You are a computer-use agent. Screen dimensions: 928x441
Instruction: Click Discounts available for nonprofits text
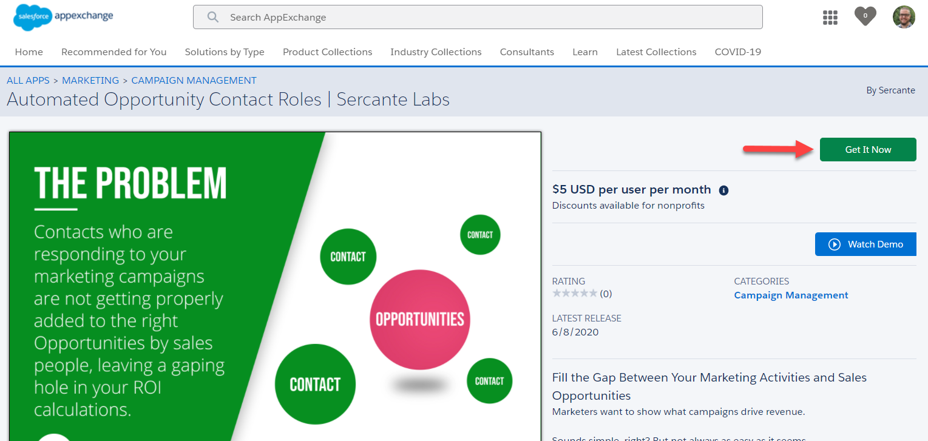point(628,206)
